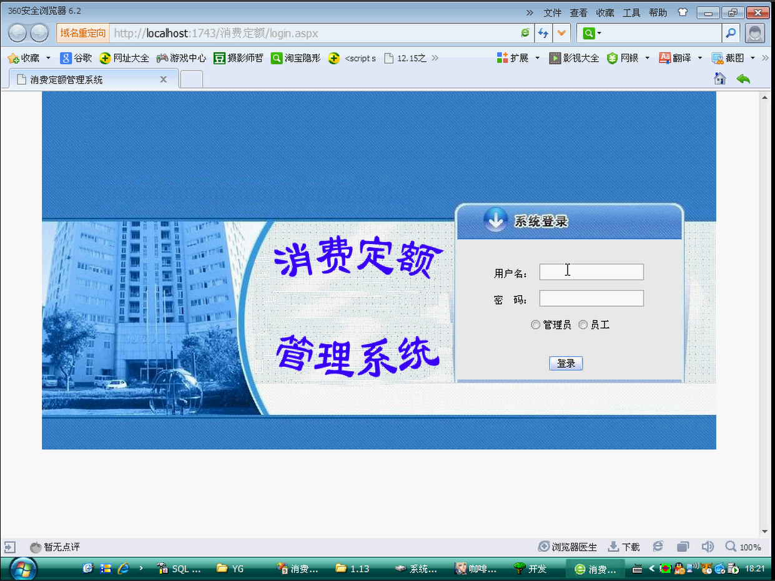Open the orange address bar dropdown arrow
Screen dimensions: 775x581
562,33
